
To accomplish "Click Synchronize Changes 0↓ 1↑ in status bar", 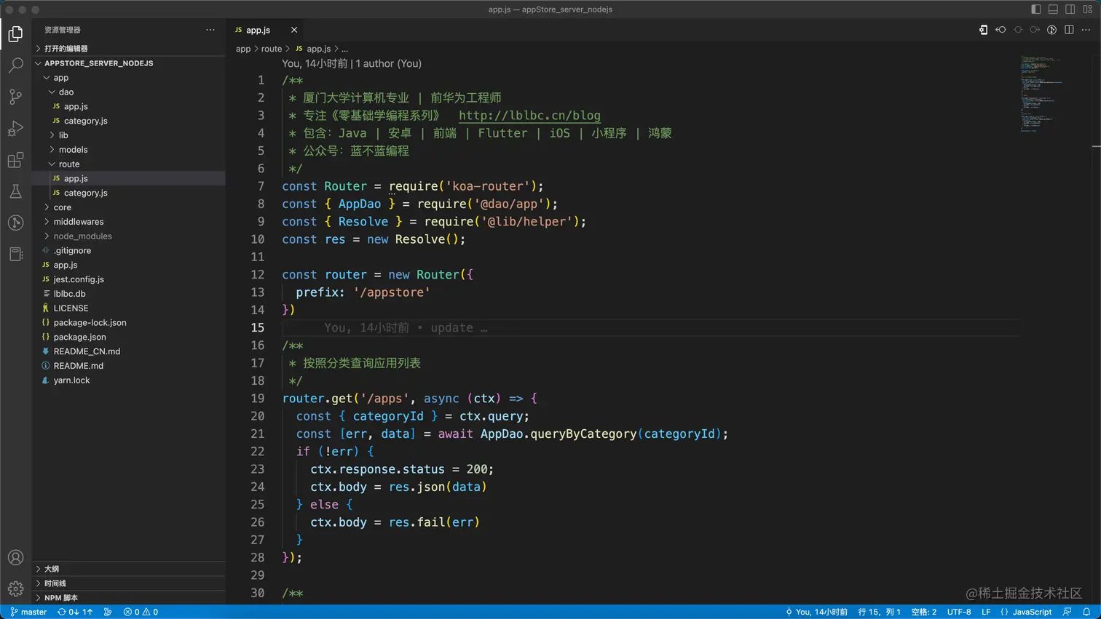I will pyautogui.click(x=75, y=612).
